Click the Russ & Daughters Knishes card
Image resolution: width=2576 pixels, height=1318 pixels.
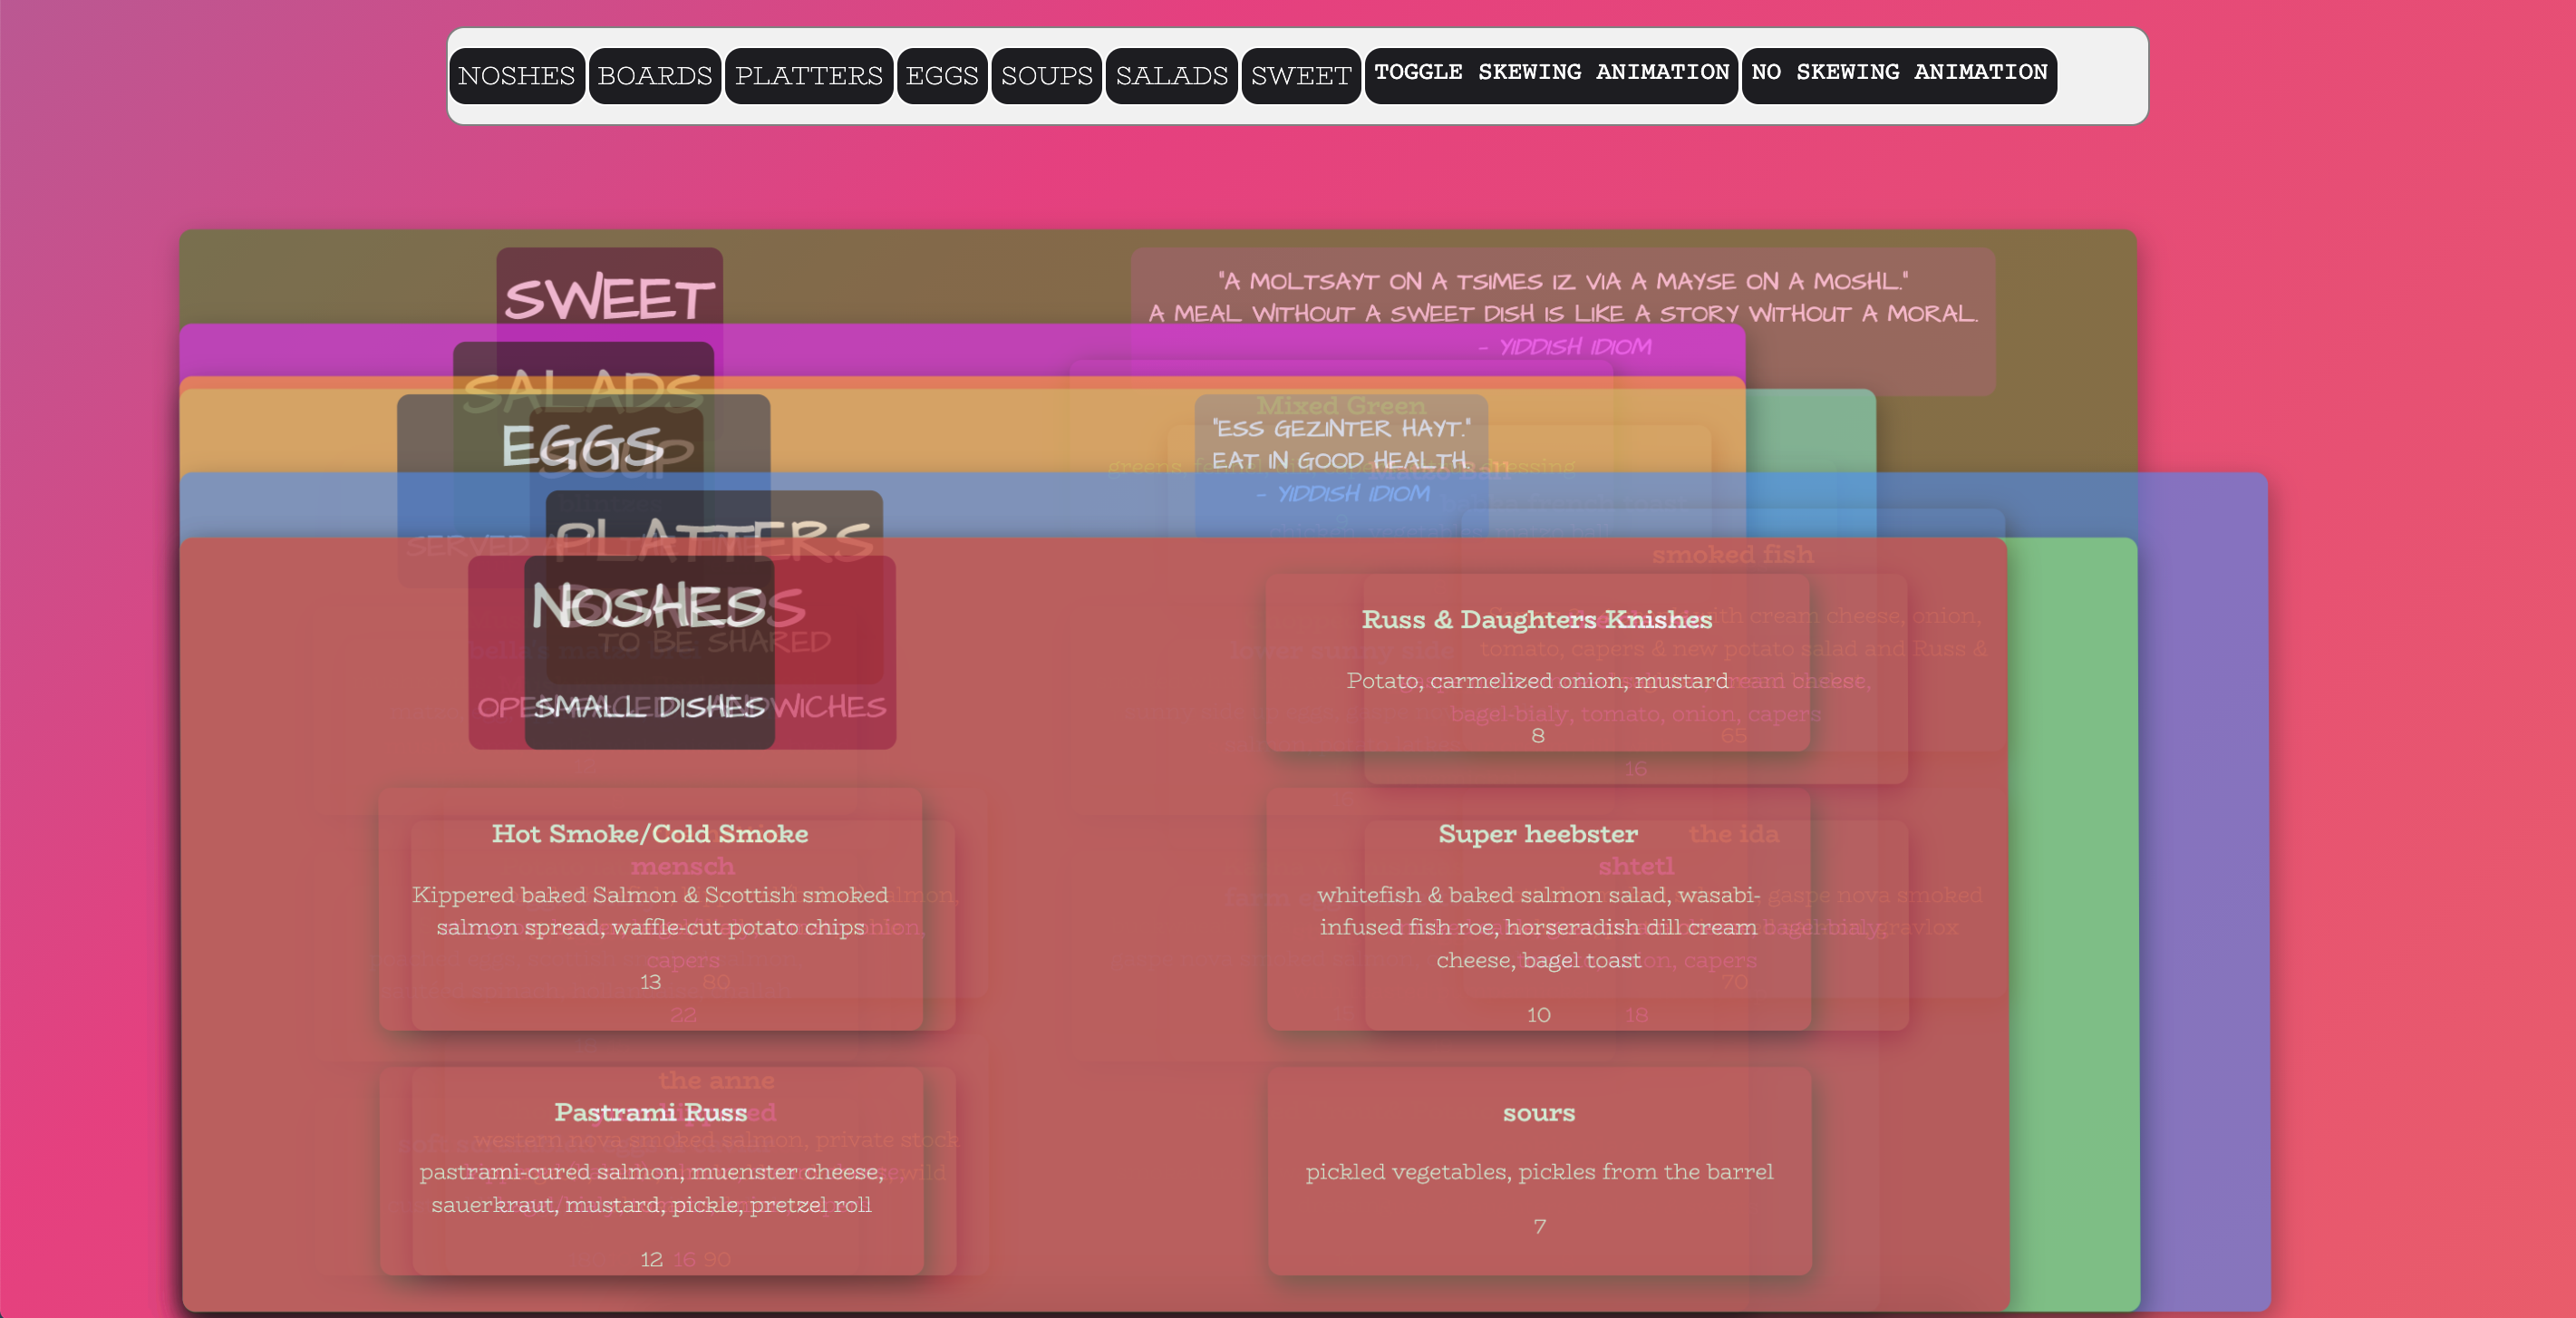click(x=1536, y=662)
